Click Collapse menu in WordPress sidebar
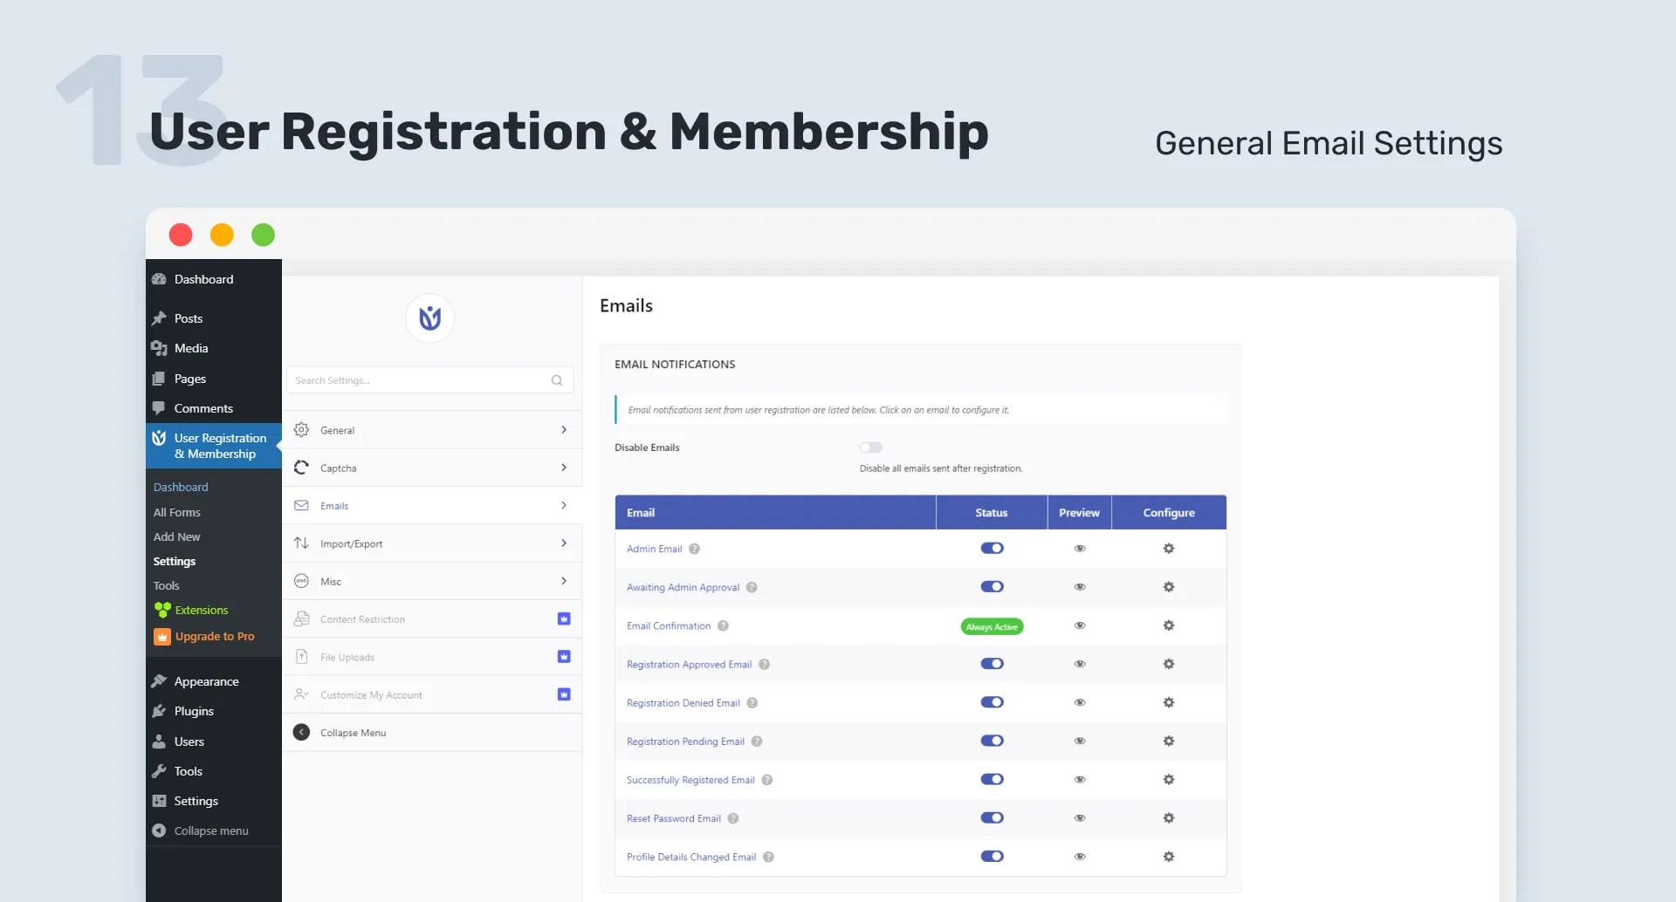 click(x=211, y=830)
